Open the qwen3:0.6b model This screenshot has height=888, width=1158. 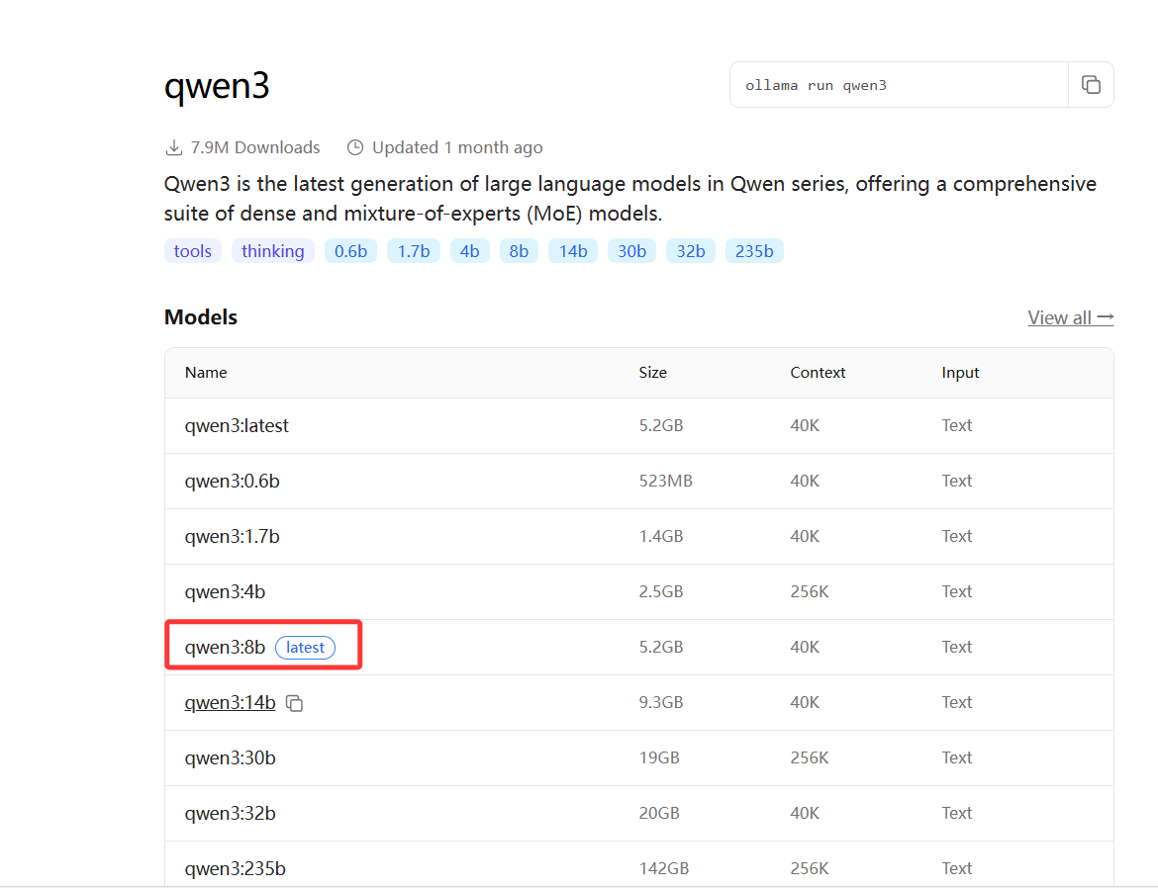pyautogui.click(x=232, y=482)
